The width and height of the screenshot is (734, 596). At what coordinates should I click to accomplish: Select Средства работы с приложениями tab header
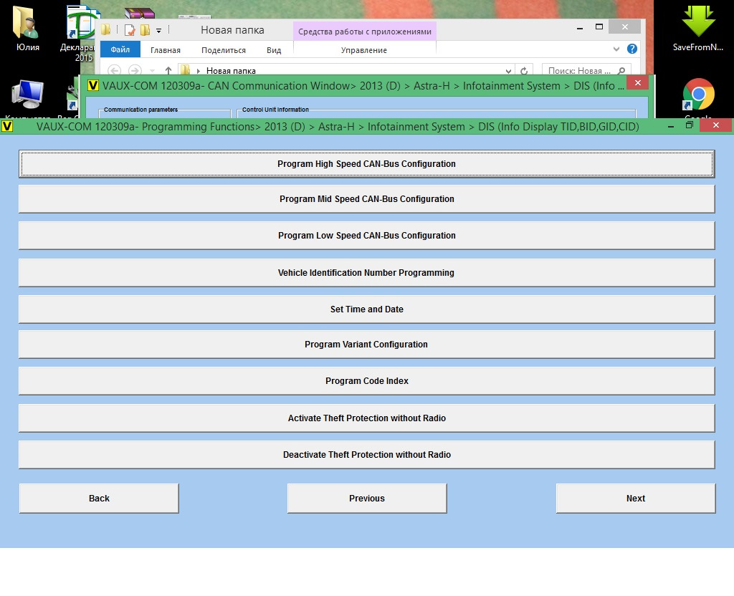(365, 32)
